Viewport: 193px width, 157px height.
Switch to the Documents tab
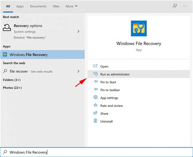[38, 6]
